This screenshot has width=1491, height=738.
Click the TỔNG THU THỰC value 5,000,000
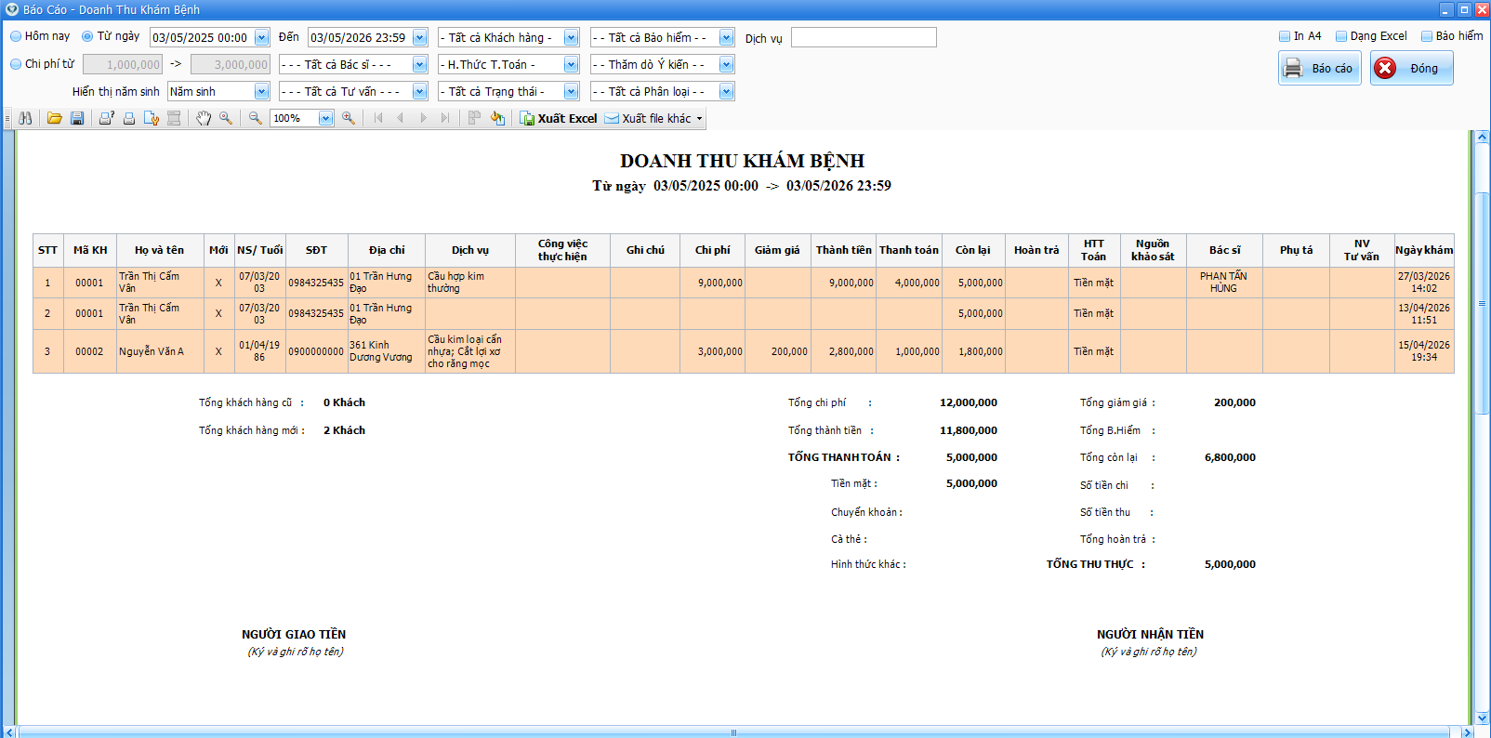(1230, 564)
